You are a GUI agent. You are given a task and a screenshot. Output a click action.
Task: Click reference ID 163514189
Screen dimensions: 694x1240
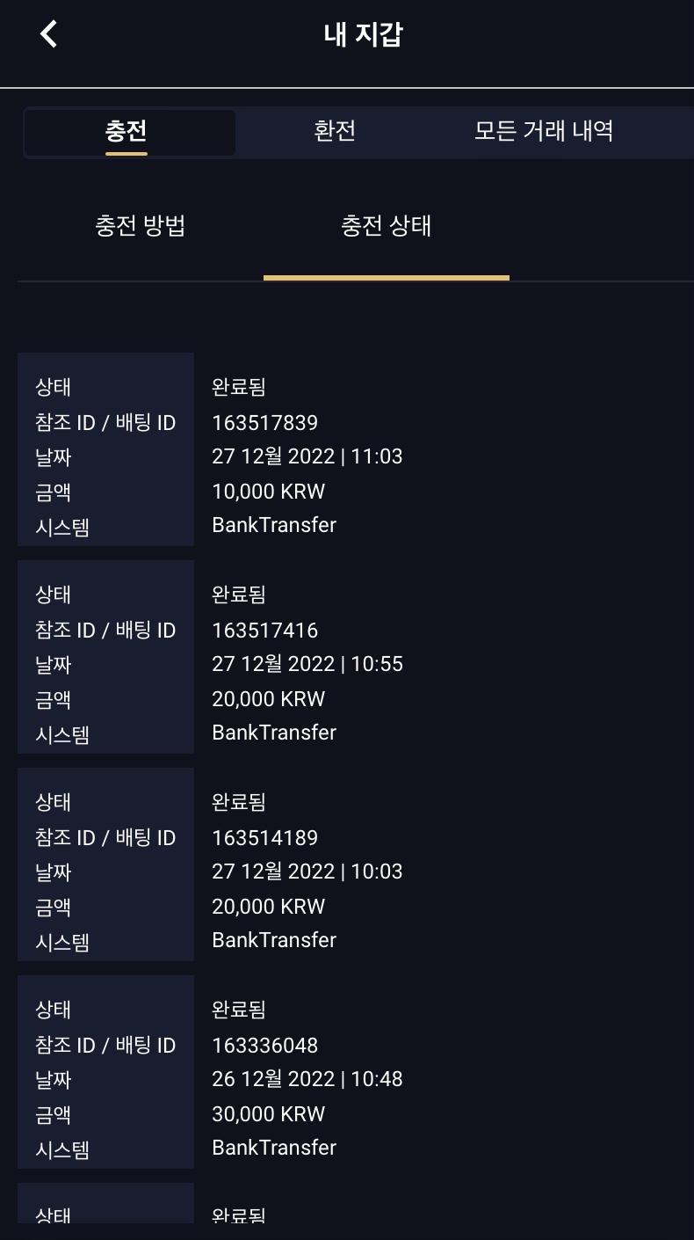(264, 837)
